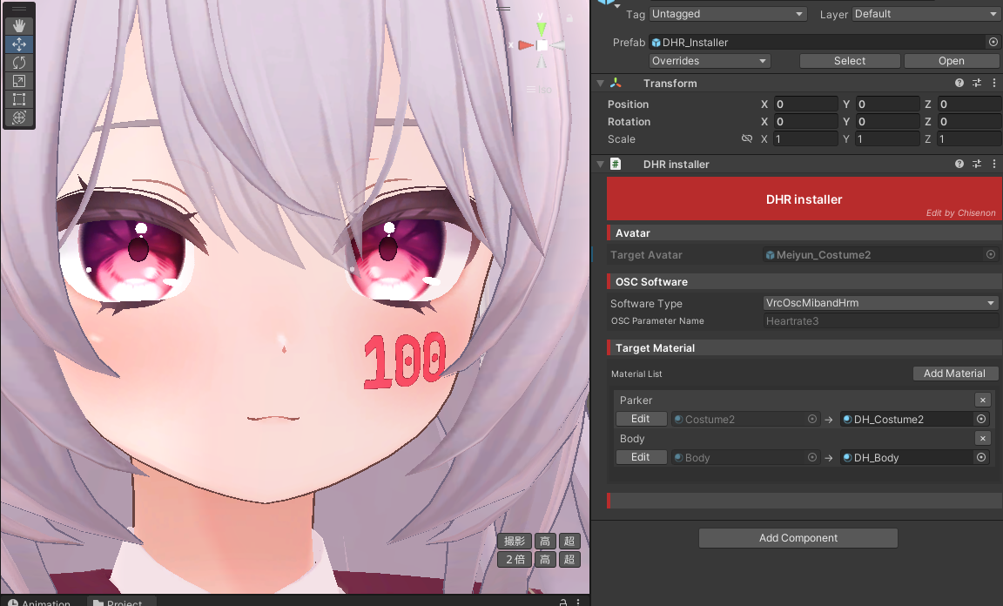Select the Rotate tool
Screen dimensions: 1003x606
click(x=19, y=63)
